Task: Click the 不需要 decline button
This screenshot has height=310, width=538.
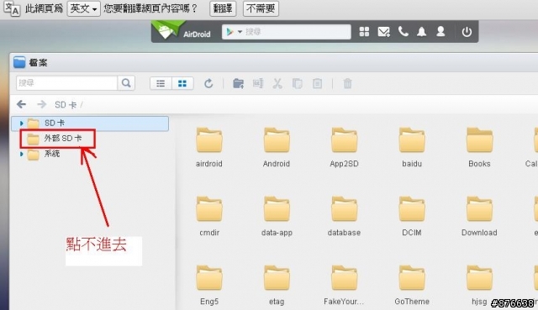Action: 261,8
